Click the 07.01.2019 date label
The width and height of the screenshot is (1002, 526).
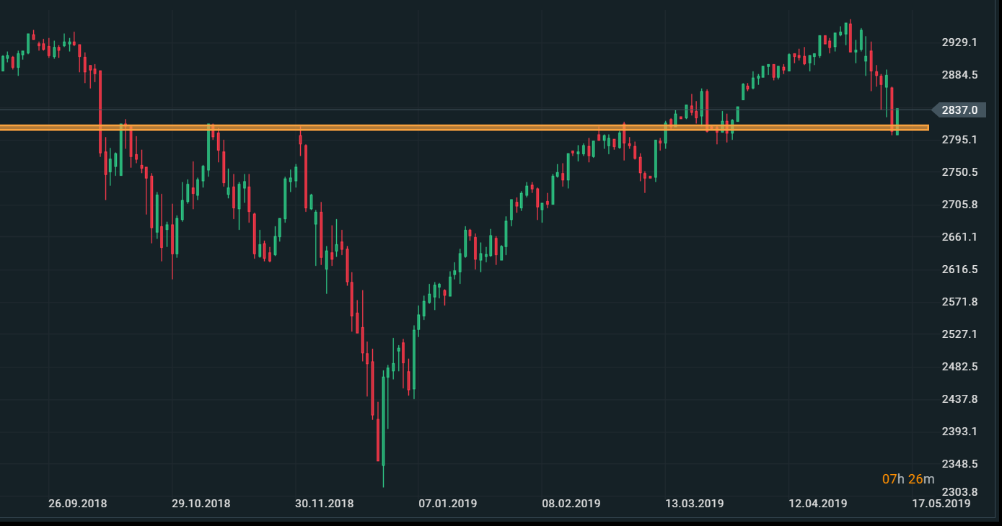pyautogui.click(x=448, y=503)
